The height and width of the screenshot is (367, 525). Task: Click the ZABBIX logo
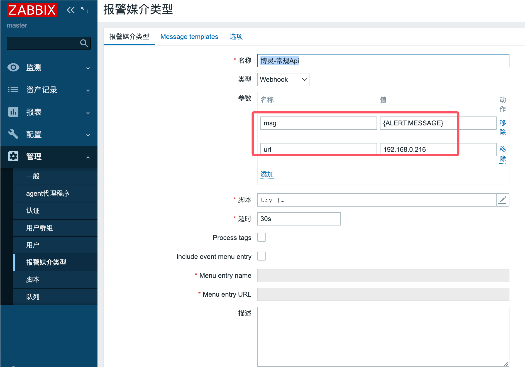pyautogui.click(x=32, y=10)
